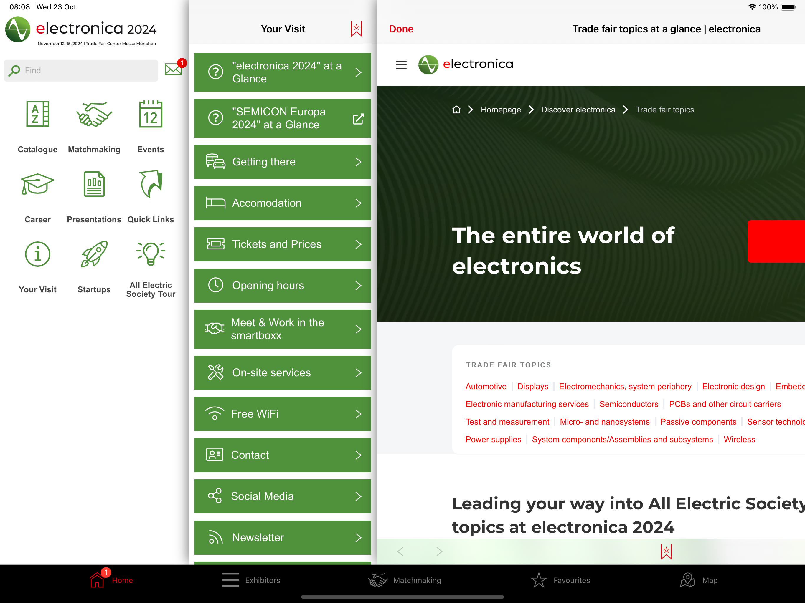Select the Matchmaking tab in bottom bar
The image size is (805, 603).
click(405, 580)
